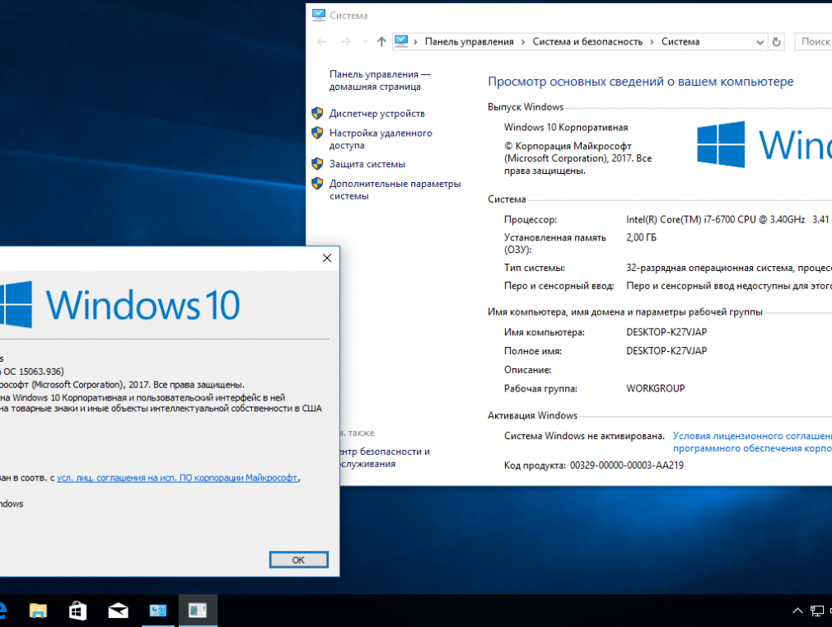Select the Система breadcrumb item

[680, 41]
